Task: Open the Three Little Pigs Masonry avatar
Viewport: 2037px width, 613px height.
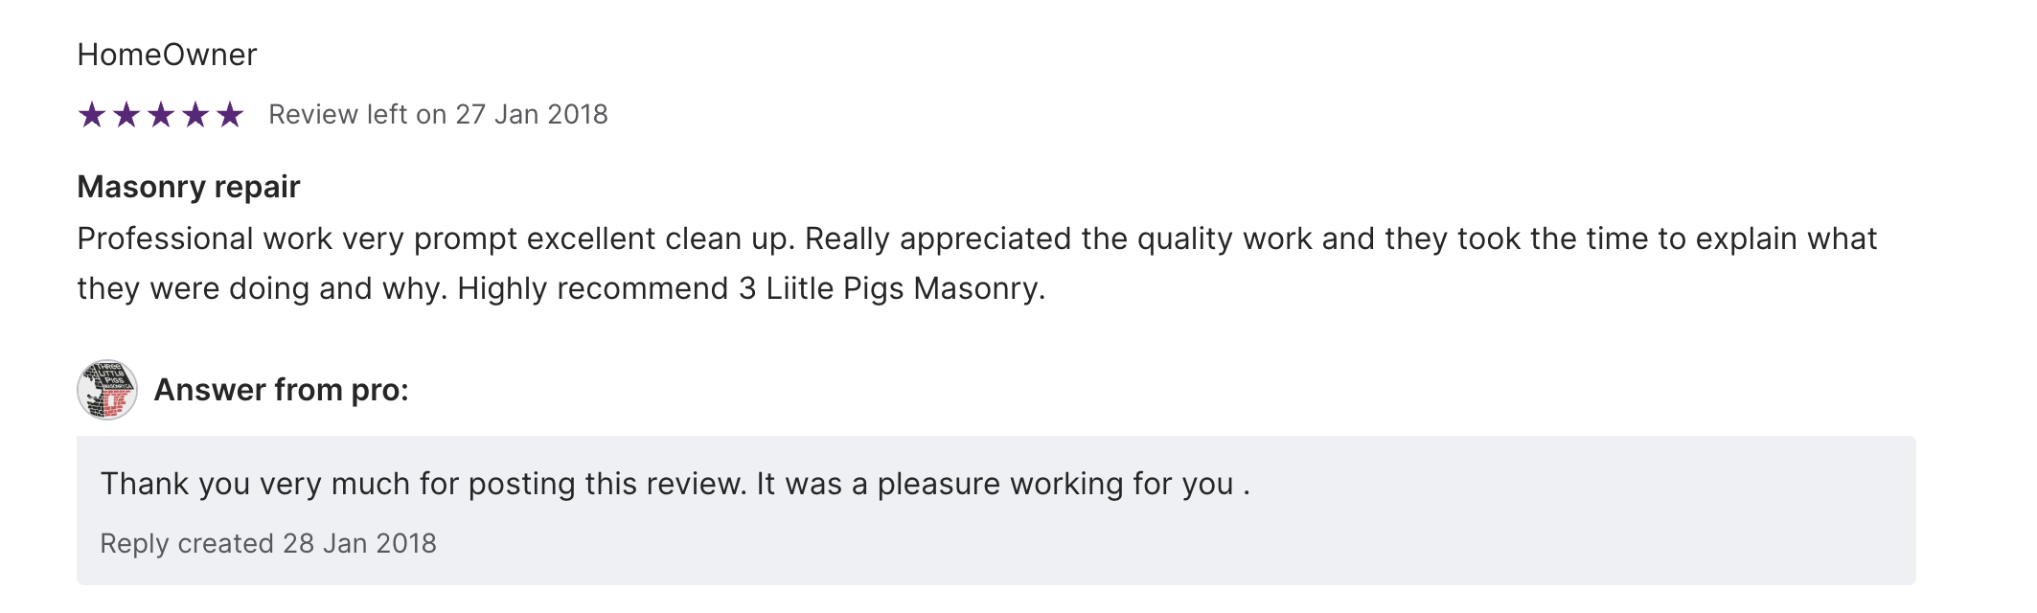Action: click(x=107, y=390)
